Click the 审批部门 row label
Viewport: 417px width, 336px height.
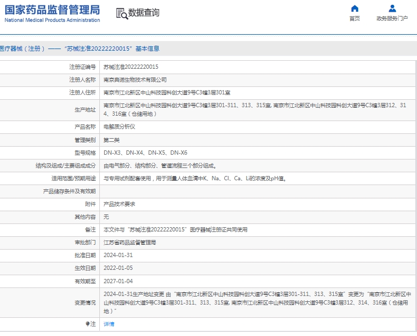pos(85,243)
